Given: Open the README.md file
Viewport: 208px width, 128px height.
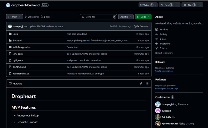Looking at the screenshot, I should click(19, 67).
